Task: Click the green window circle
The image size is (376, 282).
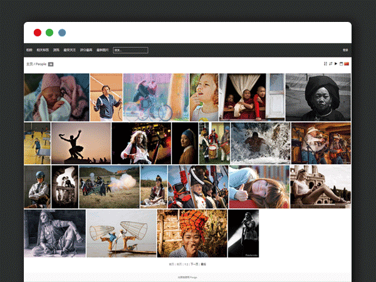Action: [50, 33]
